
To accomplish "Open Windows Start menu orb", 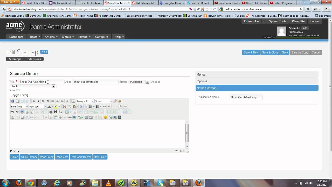I will tap(5, 183).
